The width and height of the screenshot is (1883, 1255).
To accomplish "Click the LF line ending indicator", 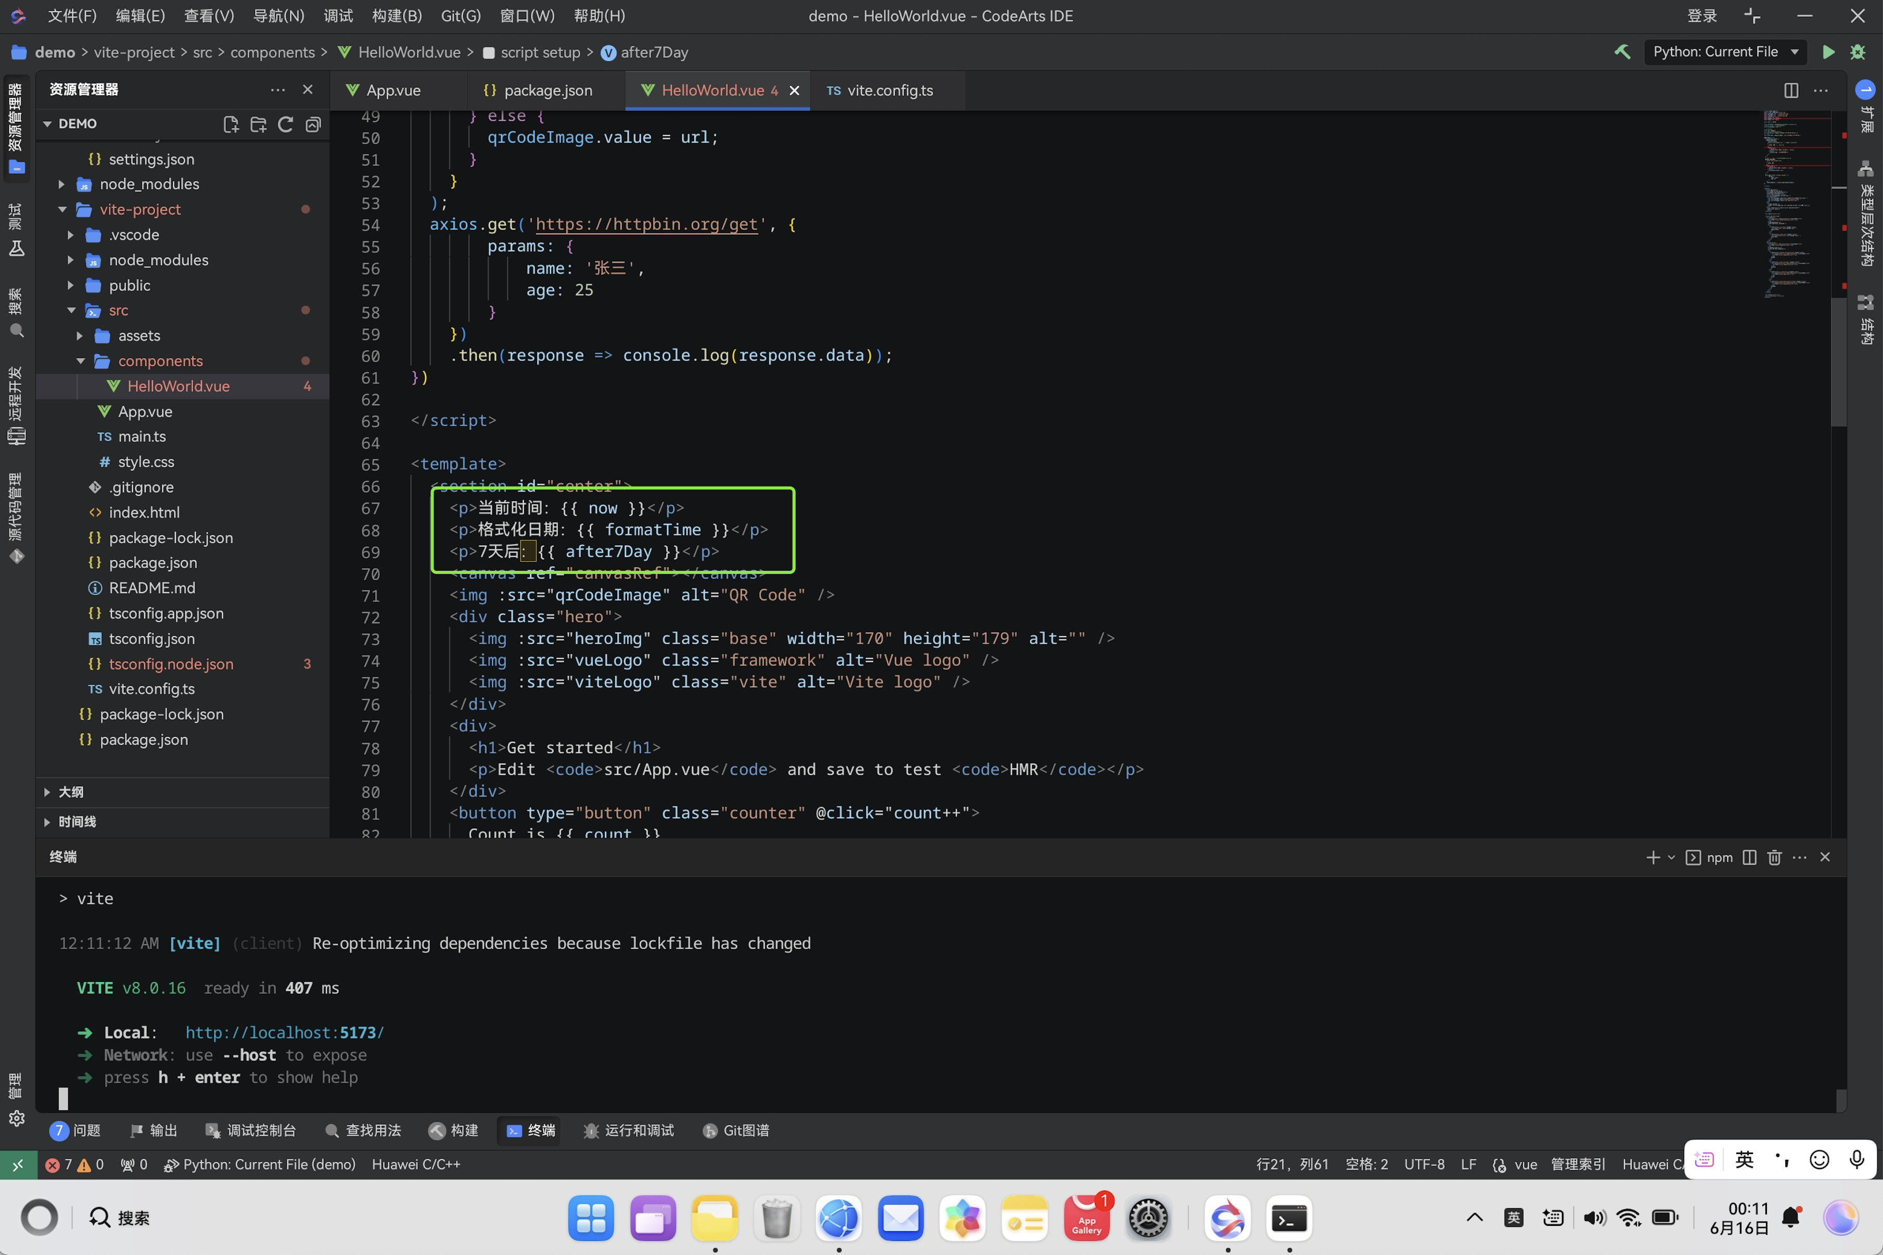I will tap(1468, 1164).
